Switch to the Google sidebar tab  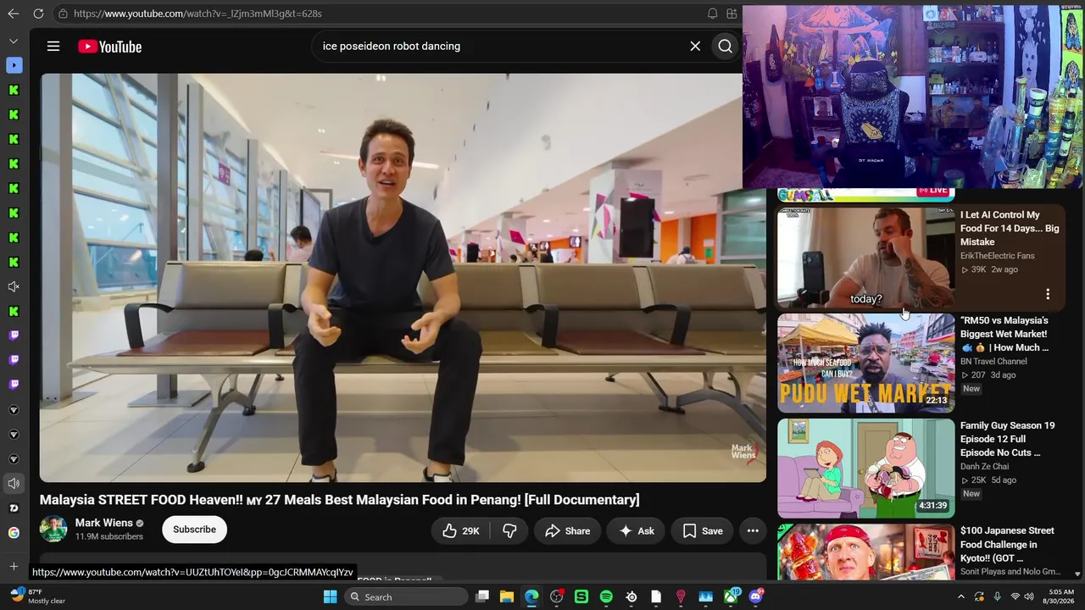coord(14,533)
